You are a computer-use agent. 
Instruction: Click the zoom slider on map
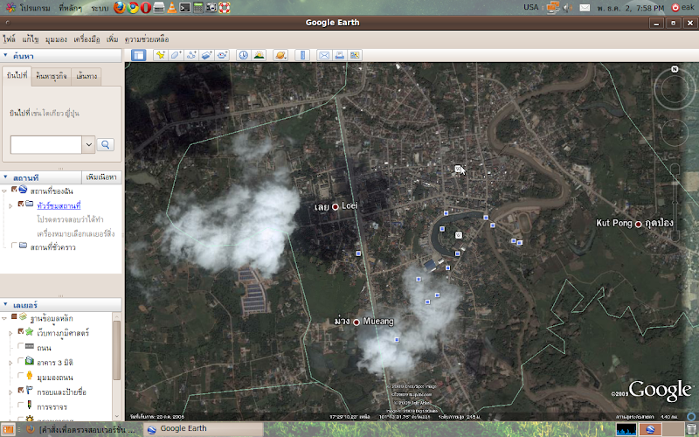(x=674, y=203)
